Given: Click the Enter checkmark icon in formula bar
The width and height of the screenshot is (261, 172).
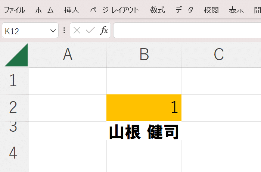Looking at the screenshot, I should click(x=90, y=31).
